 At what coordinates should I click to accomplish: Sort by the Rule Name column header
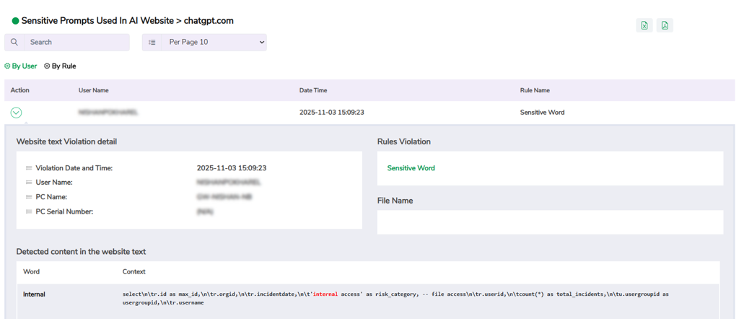535,90
